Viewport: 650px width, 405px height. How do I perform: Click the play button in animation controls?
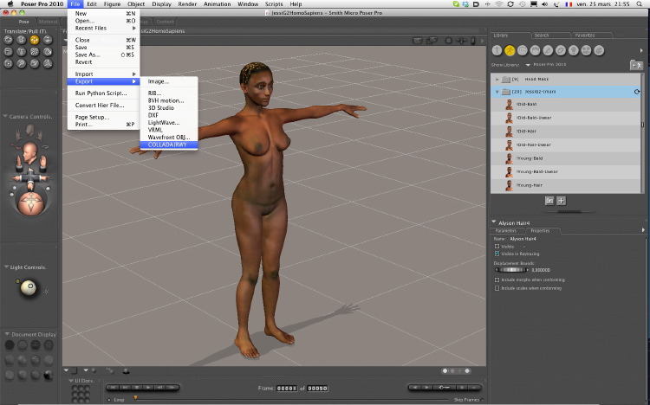pos(148,388)
